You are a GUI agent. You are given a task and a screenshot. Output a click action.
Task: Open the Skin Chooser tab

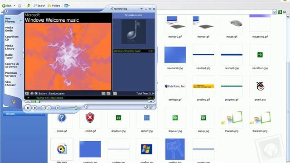click(10, 83)
